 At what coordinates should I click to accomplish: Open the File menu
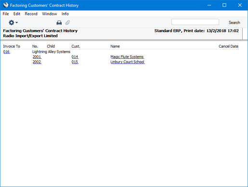click(x=6, y=14)
